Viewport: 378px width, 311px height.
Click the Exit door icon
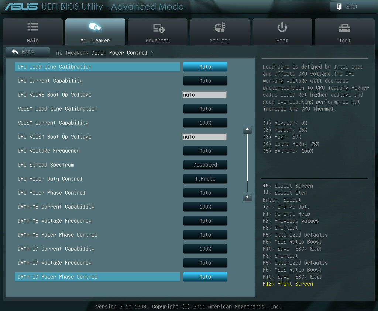tap(339, 7)
